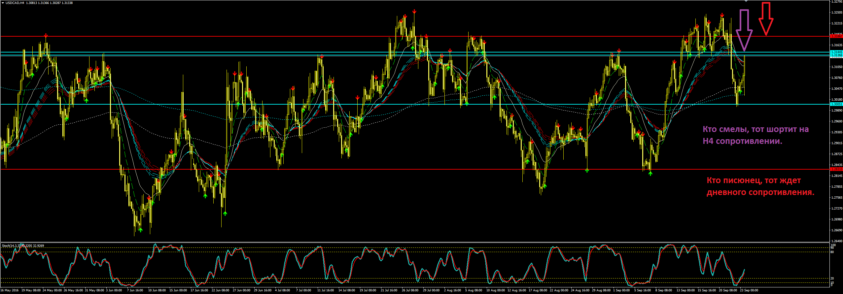The height and width of the screenshot is (294, 843).
Task: Click the 15 Jun 00:00 time label
Action: click(x=178, y=290)
